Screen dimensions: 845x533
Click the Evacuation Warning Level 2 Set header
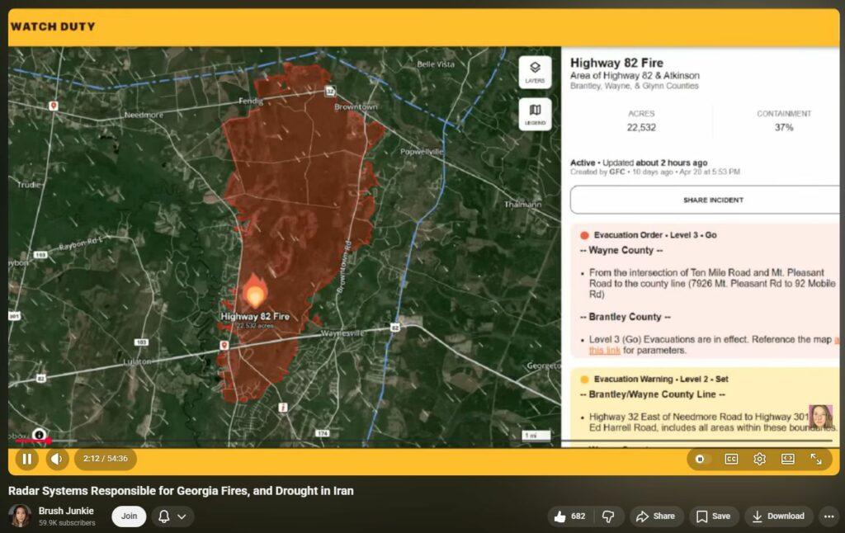tap(661, 379)
